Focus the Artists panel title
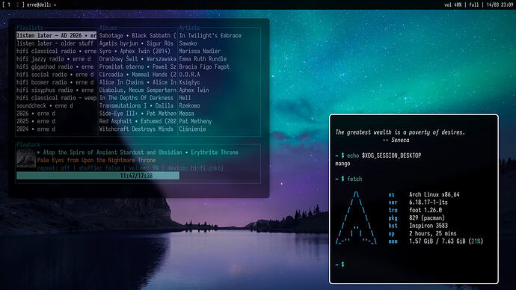The image size is (516, 290). click(x=189, y=28)
